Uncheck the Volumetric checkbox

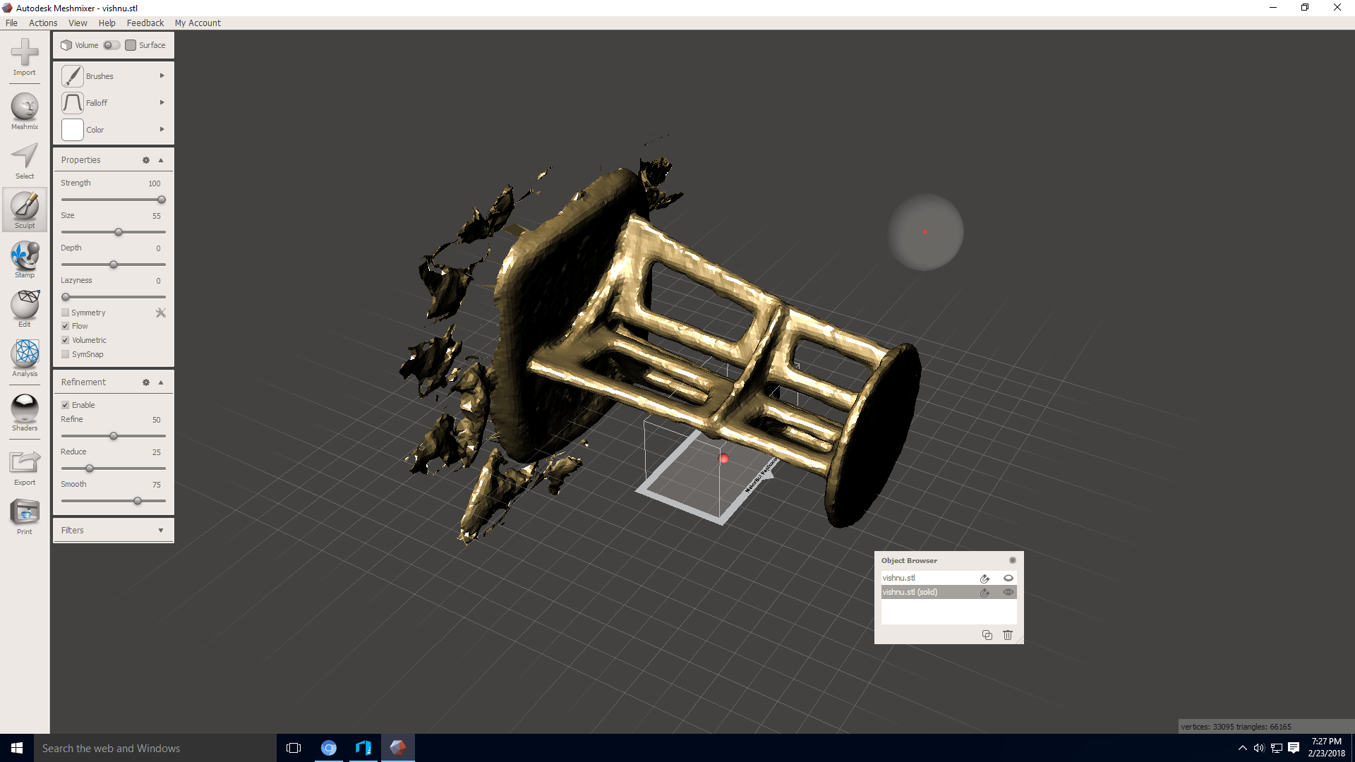(65, 340)
